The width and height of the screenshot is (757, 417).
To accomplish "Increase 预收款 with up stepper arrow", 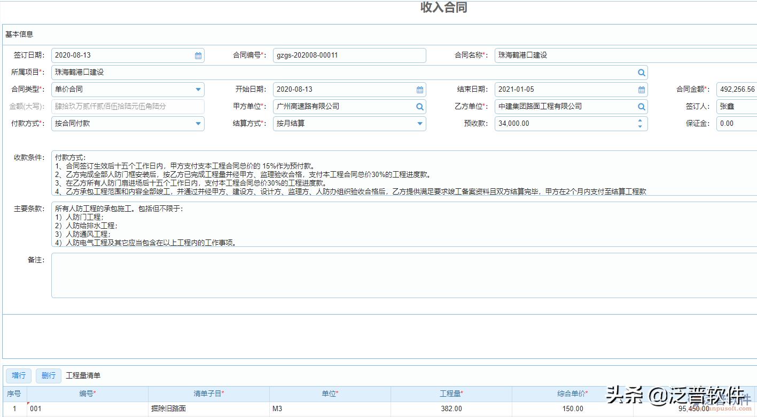I will (x=639, y=121).
